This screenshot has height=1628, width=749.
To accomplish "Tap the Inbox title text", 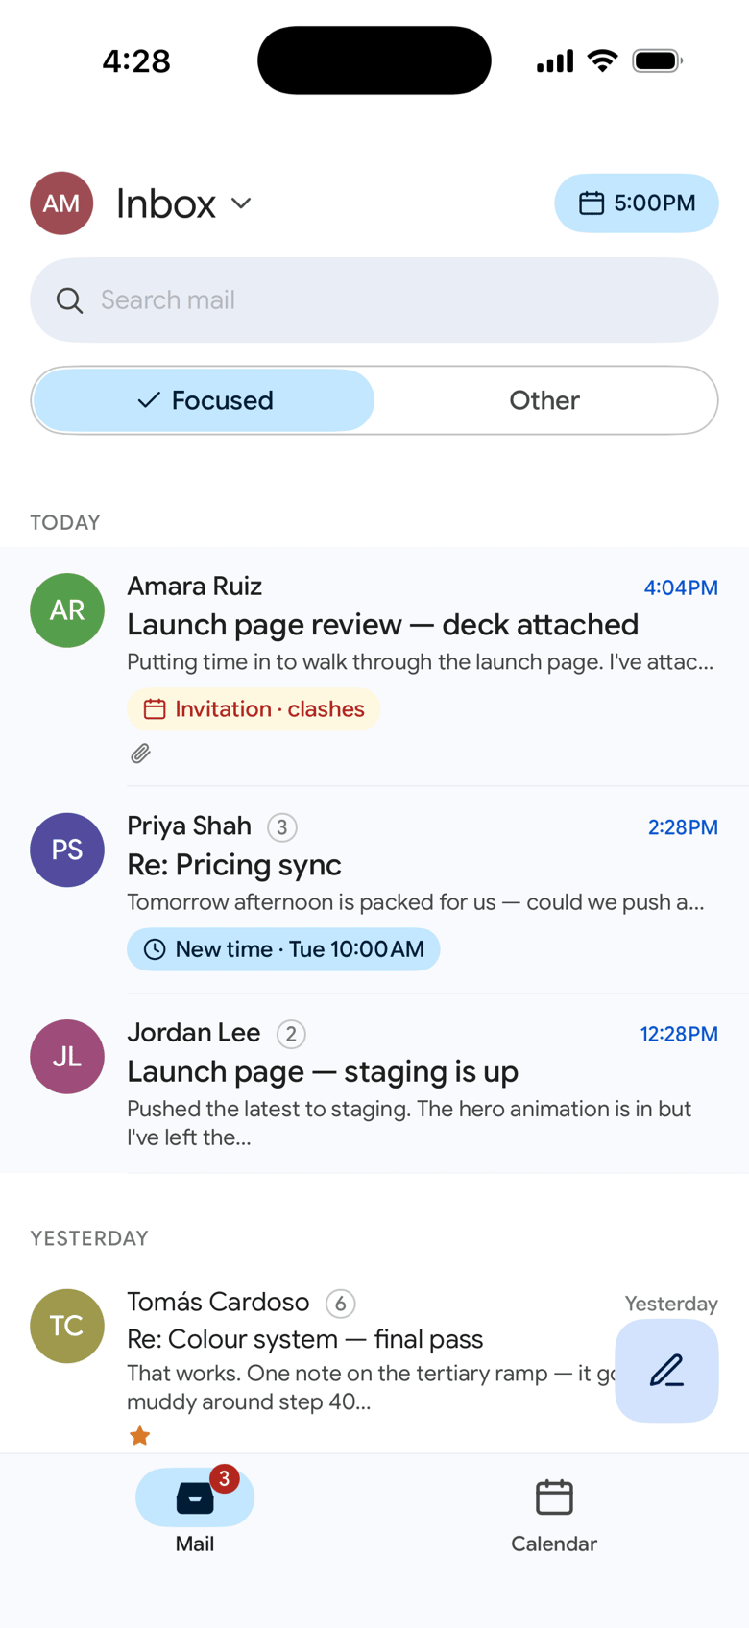I will click(x=166, y=203).
